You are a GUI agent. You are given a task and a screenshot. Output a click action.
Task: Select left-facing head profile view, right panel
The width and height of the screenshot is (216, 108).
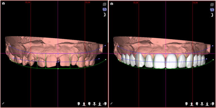pos(197,104)
